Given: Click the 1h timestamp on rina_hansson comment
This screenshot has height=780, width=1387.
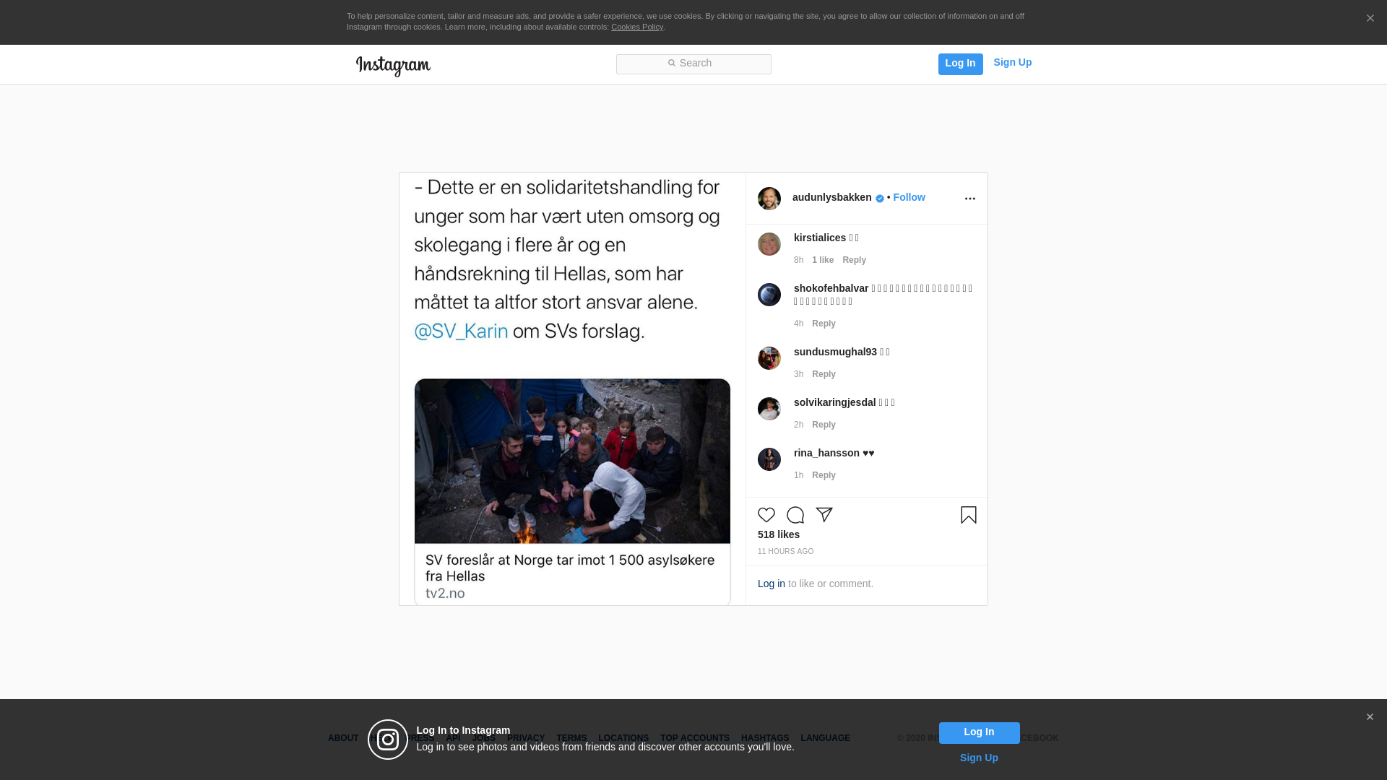Looking at the screenshot, I should [x=798, y=475].
